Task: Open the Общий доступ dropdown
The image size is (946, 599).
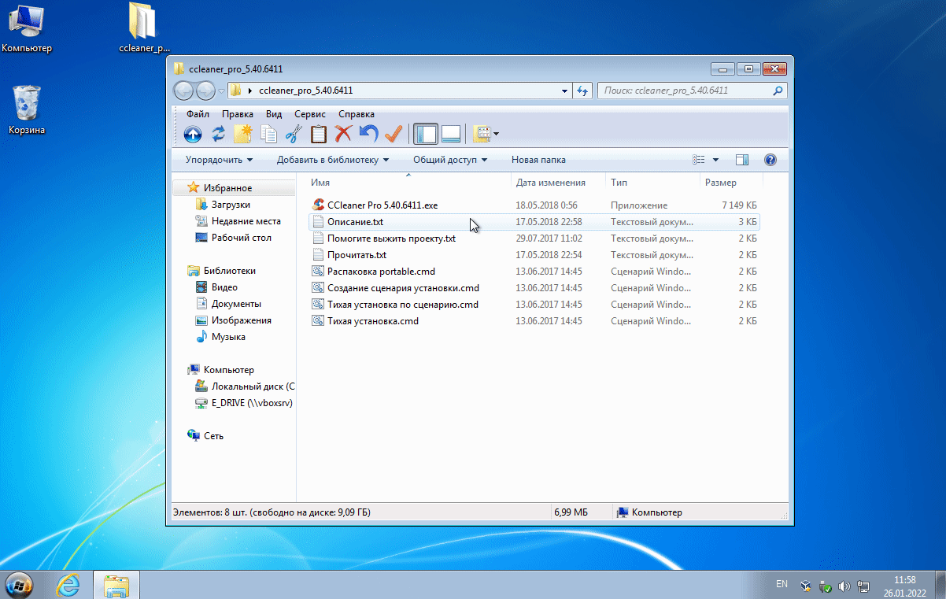Action: [450, 160]
